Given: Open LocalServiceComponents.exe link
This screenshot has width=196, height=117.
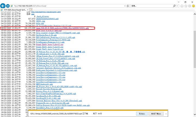Looking at the screenshot, I should (x=49, y=82).
